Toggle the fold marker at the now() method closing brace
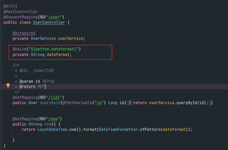This screenshot has height=150, width=228. coord(2,140)
